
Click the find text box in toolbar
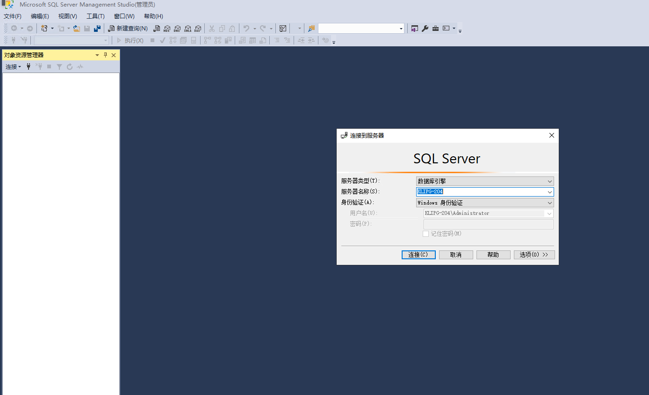pos(358,29)
